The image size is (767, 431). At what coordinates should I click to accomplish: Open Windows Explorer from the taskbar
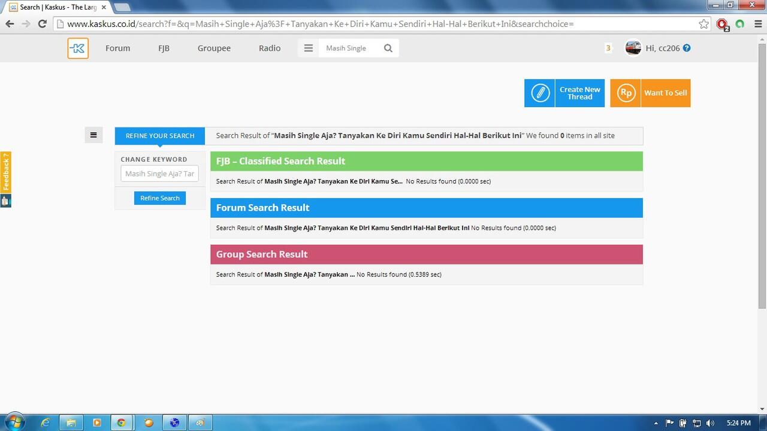[71, 423]
